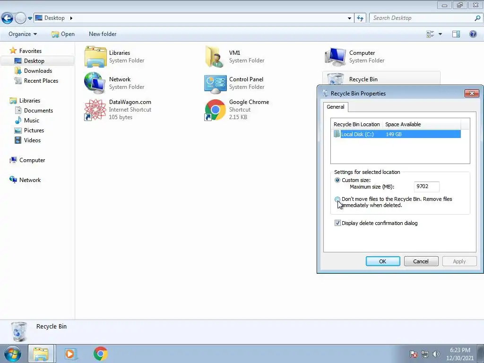The width and height of the screenshot is (484, 363).
Task: Click the search magnifier icon
Action: pyautogui.click(x=477, y=18)
